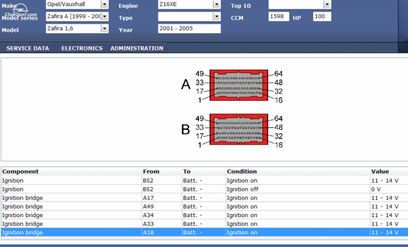Screen dimensions: 408x247
Task: Switch to the SERVICE DATA tab
Action: pyautogui.click(x=28, y=48)
